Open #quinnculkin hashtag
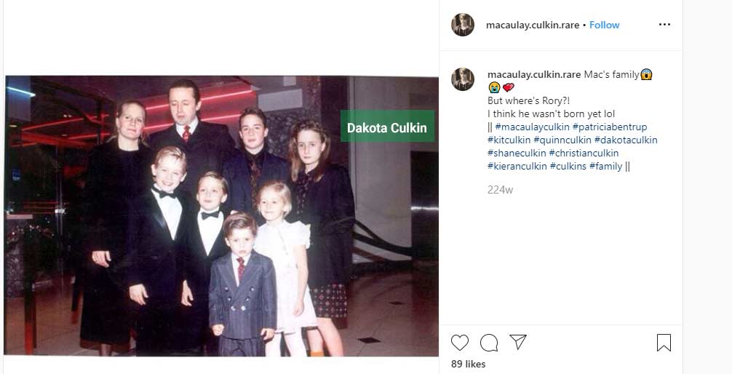 562,140
